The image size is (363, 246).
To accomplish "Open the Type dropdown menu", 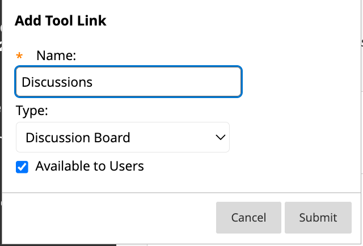I will pos(123,137).
